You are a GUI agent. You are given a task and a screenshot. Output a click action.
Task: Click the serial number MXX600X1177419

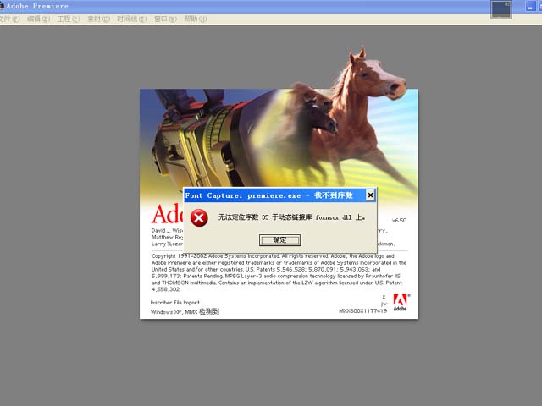[x=363, y=311]
